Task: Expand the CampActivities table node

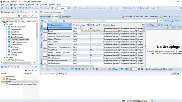Action: pyautogui.click(x=7, y=29)
